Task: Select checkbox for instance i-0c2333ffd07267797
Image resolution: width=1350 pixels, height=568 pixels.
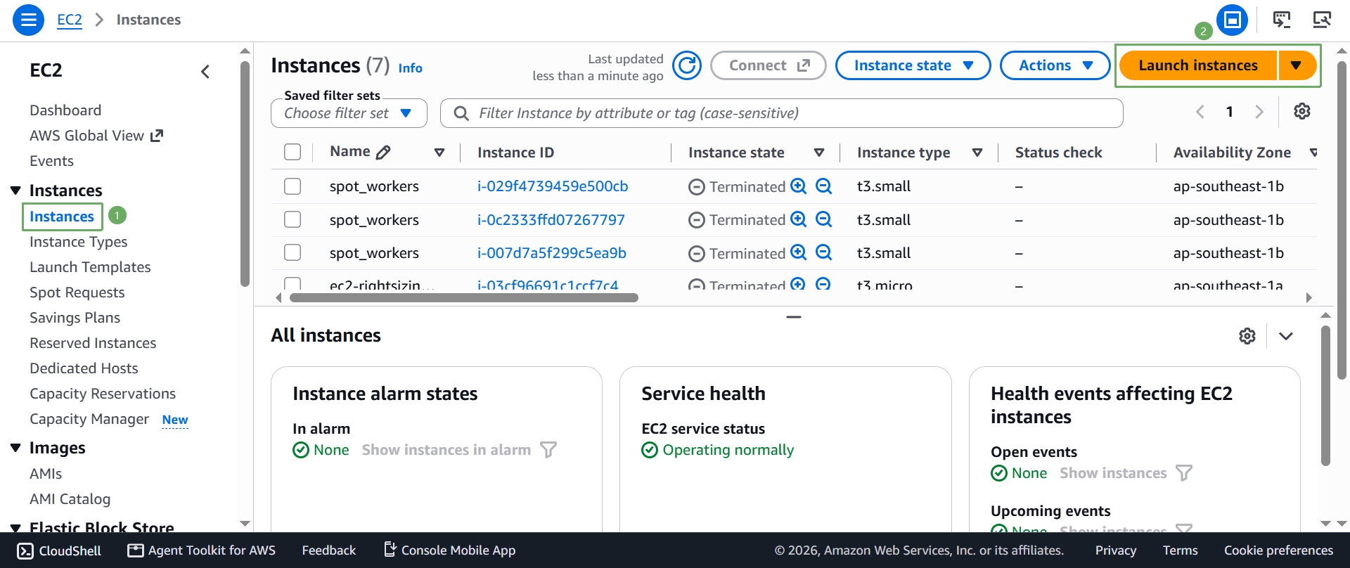Action: click(292, 219)
